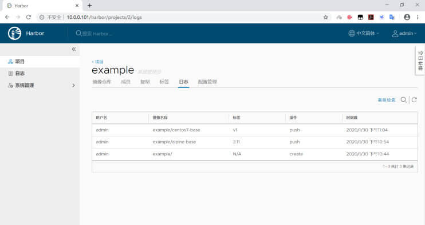Collapse the sidebar with double-chevron icon
The width and height of the screenshot is (425, 225).
(x=74, y=49)
